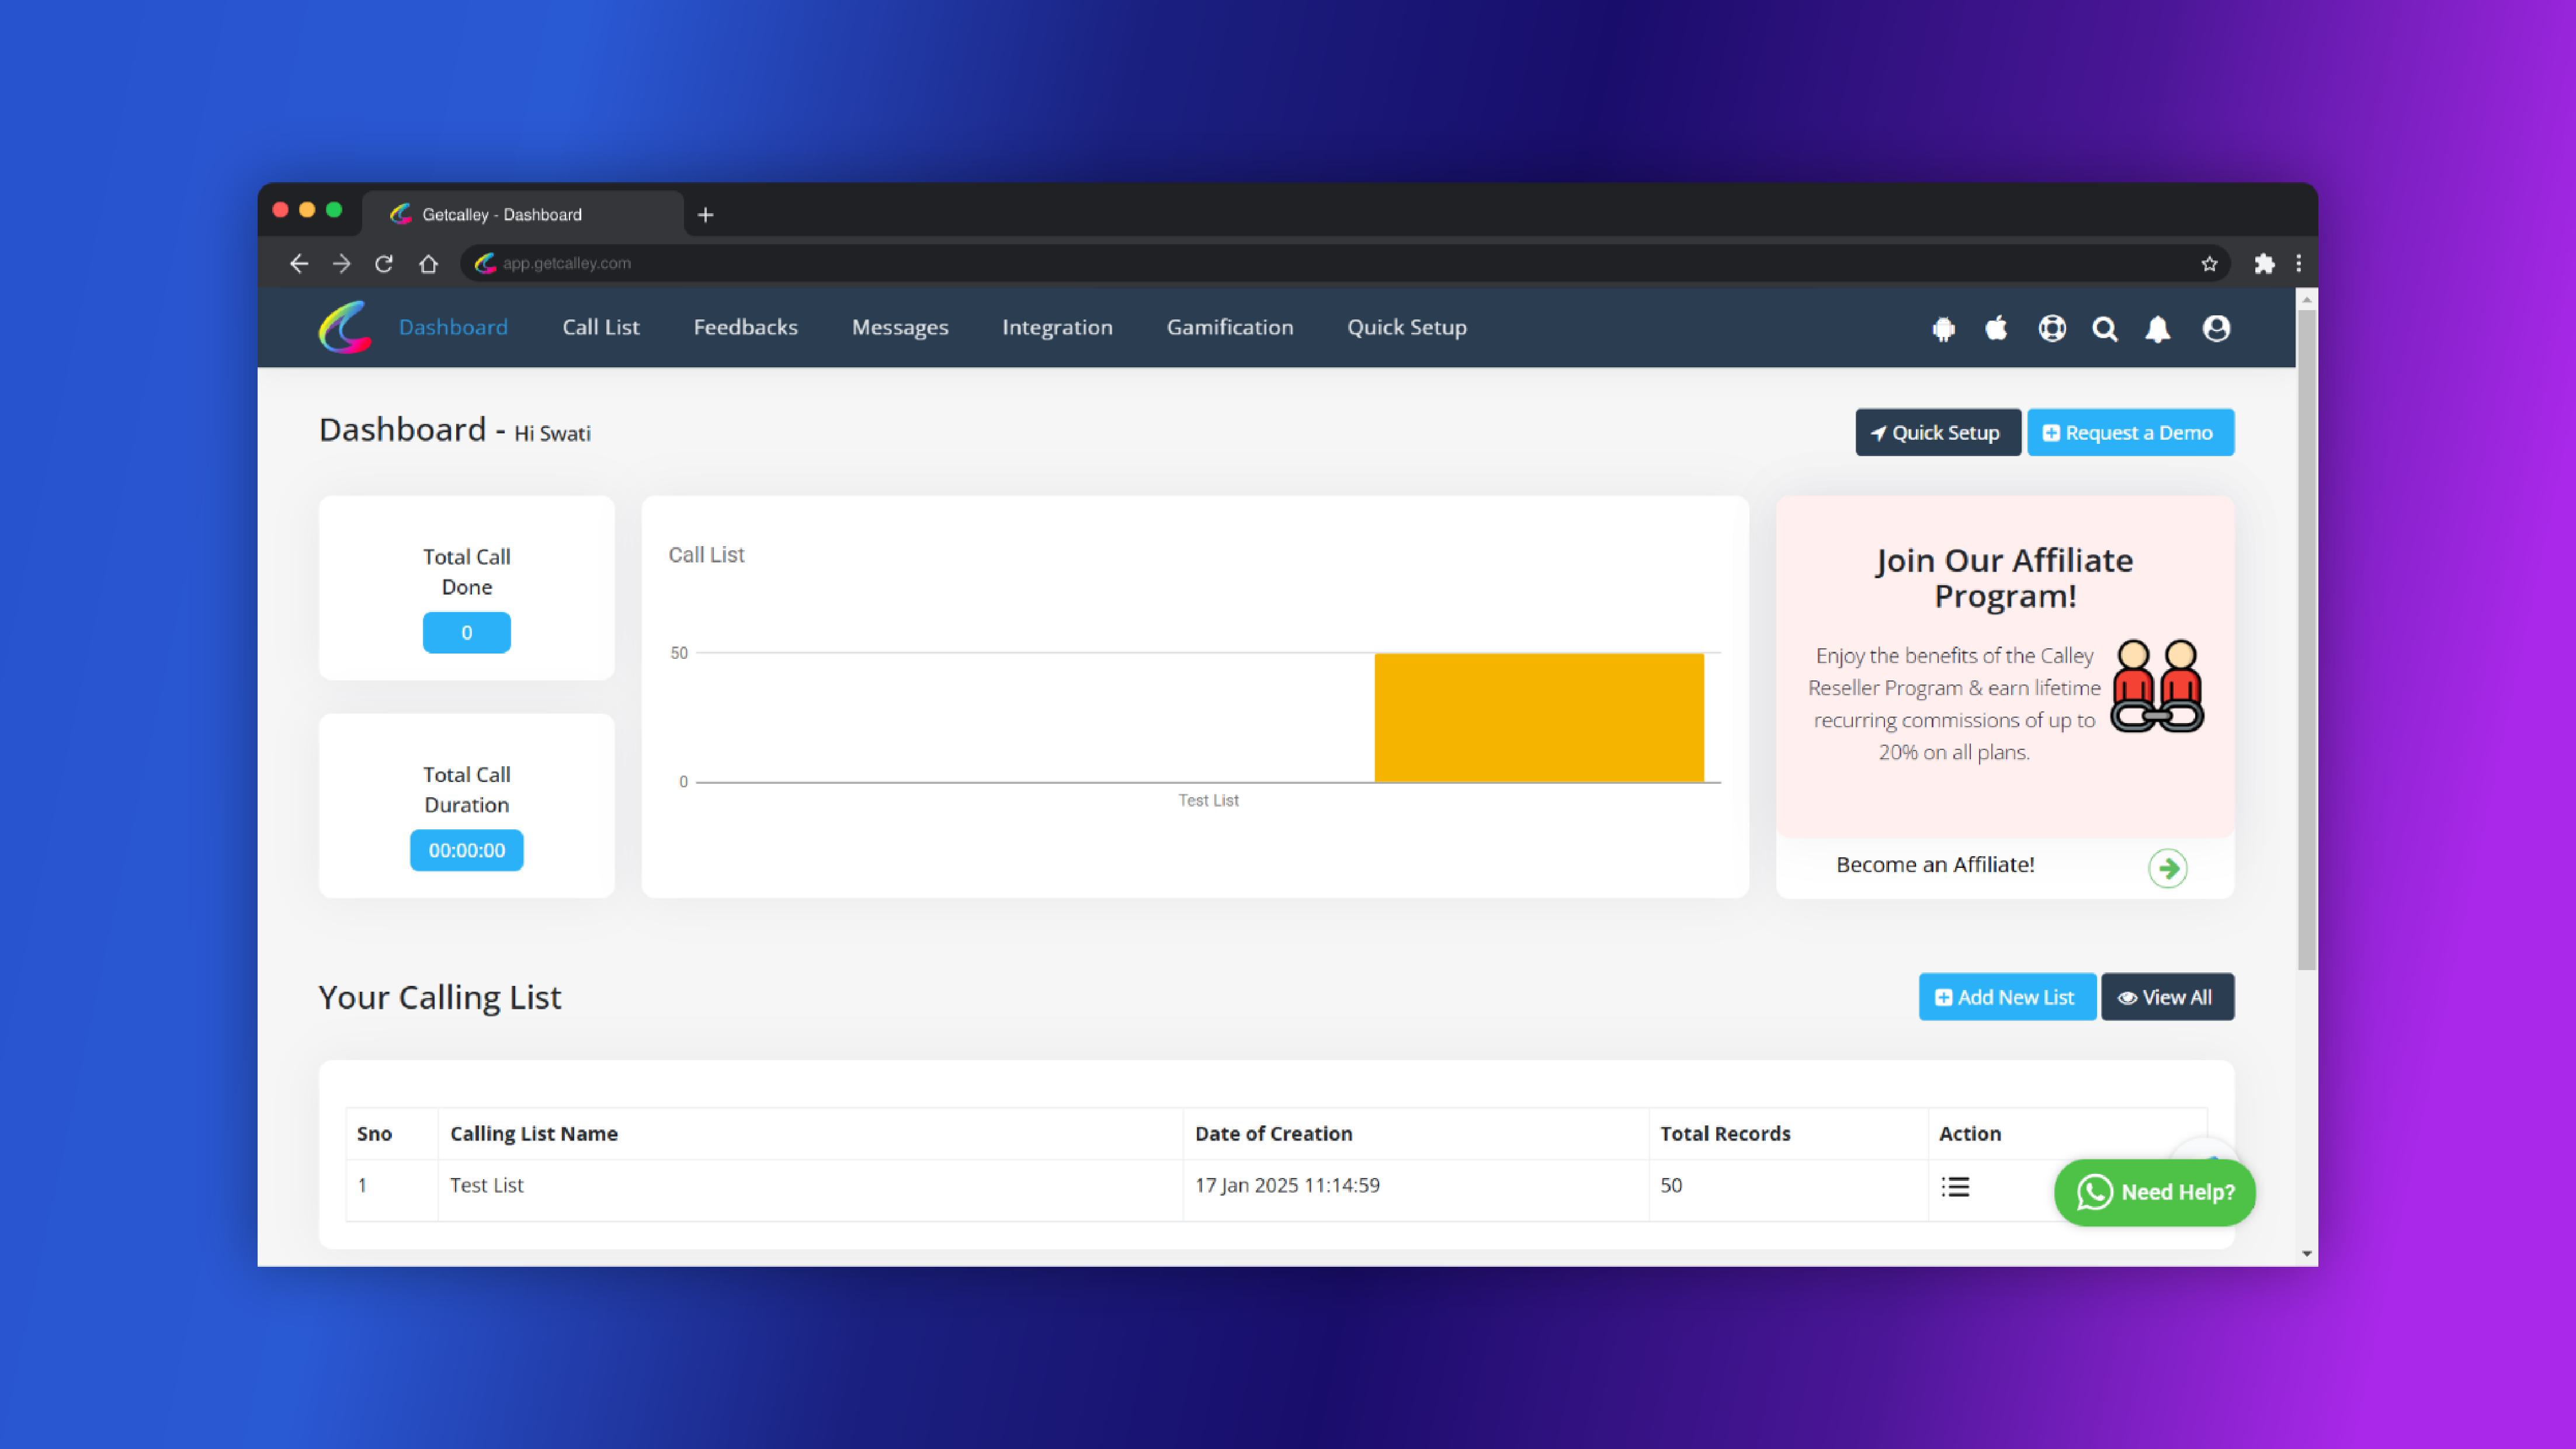Viewport: 2576px width, 1449px height.
Task: Select the Dashboard nav item
Action: click(x=453, y=327)
